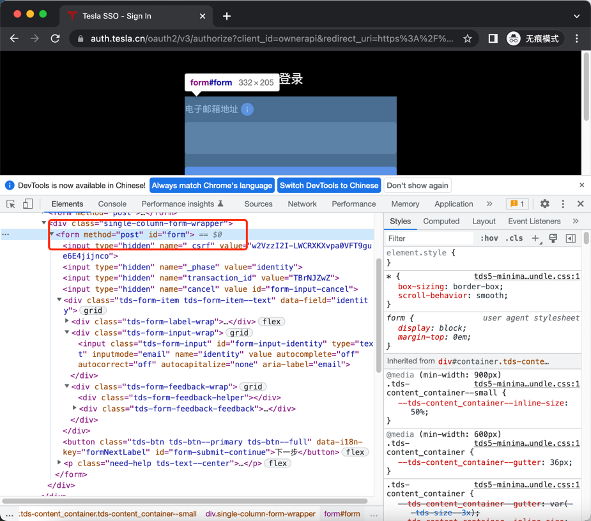Viewport: 591px width, 521px height.
Task: Click the lock icon in address bar
Action: point(80,39)
